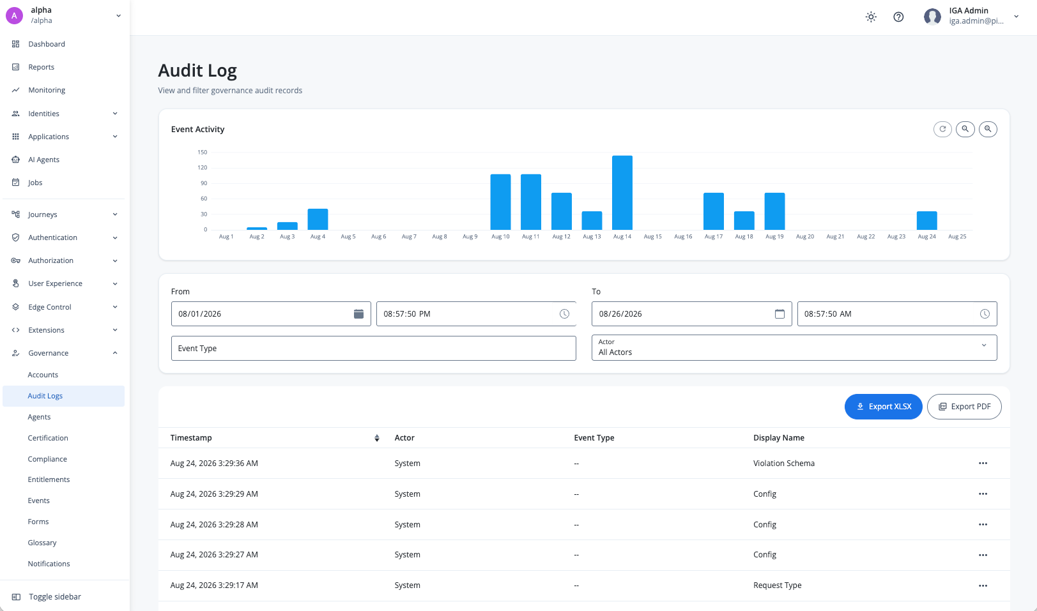Expand the alpha realm switcher chevron

pos(118,16)
